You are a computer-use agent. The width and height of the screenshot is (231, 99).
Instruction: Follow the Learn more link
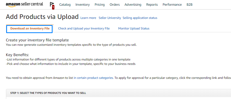88,18
